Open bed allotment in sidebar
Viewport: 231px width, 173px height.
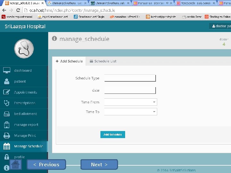(x=24, y=114)
